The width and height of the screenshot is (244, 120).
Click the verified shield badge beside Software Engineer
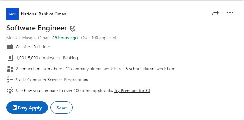pos(73,29)
